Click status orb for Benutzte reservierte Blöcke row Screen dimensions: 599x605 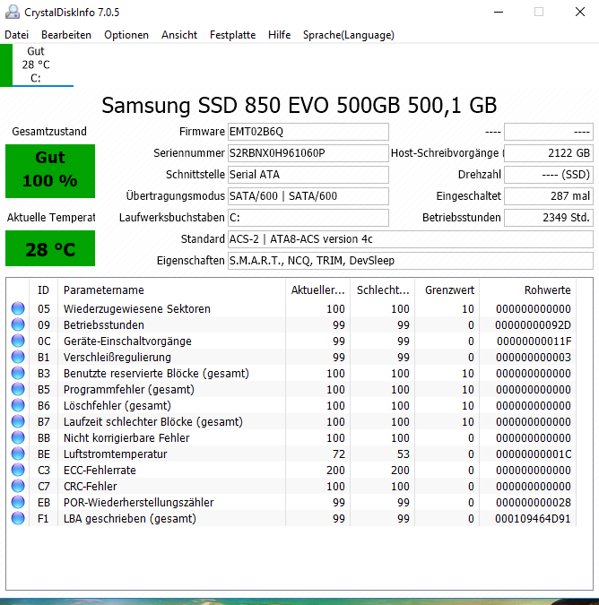pos(18,374)
